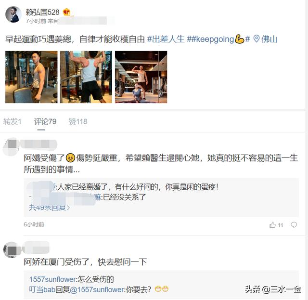This screenshot has width=308, height=300.
Task: Open 叮当bab user link
Action: click(42, 289)
